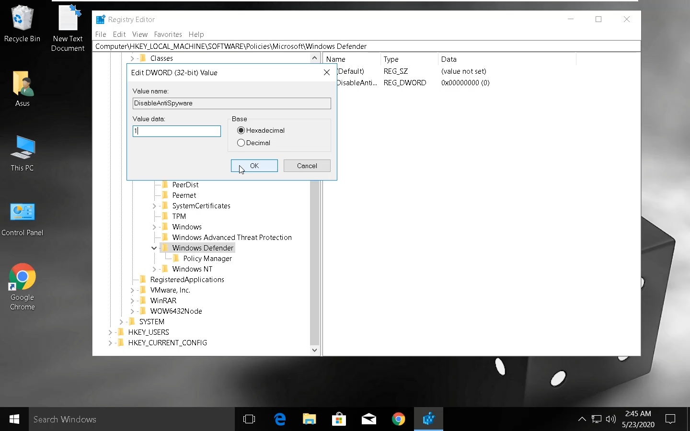
Task: Select the (Default) value row
Action: [412, 71]
